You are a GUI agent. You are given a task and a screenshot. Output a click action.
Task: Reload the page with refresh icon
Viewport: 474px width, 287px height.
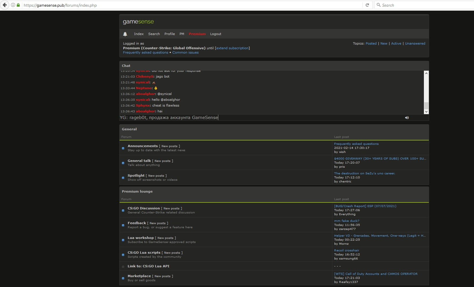pos(367,5)
